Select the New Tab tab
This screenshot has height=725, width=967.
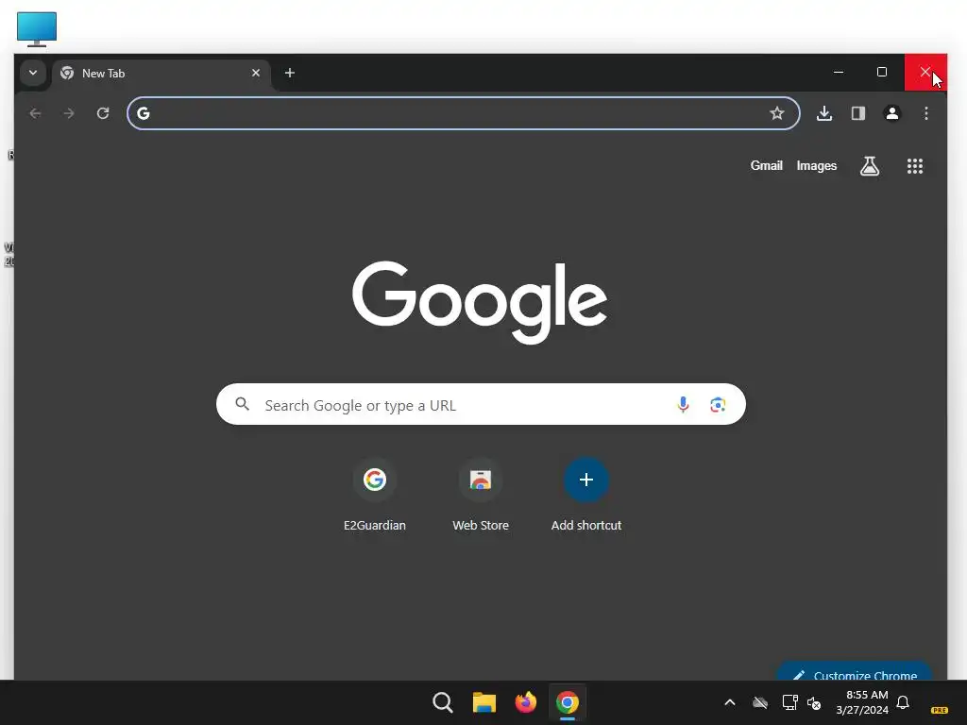coord(161,74)
